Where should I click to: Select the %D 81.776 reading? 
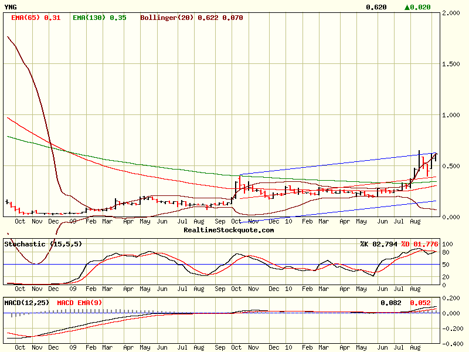(419, 243)
